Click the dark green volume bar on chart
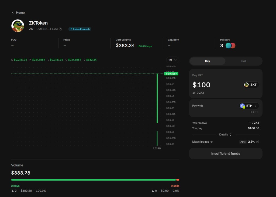276x197 pixels. (x=157, y=138)
